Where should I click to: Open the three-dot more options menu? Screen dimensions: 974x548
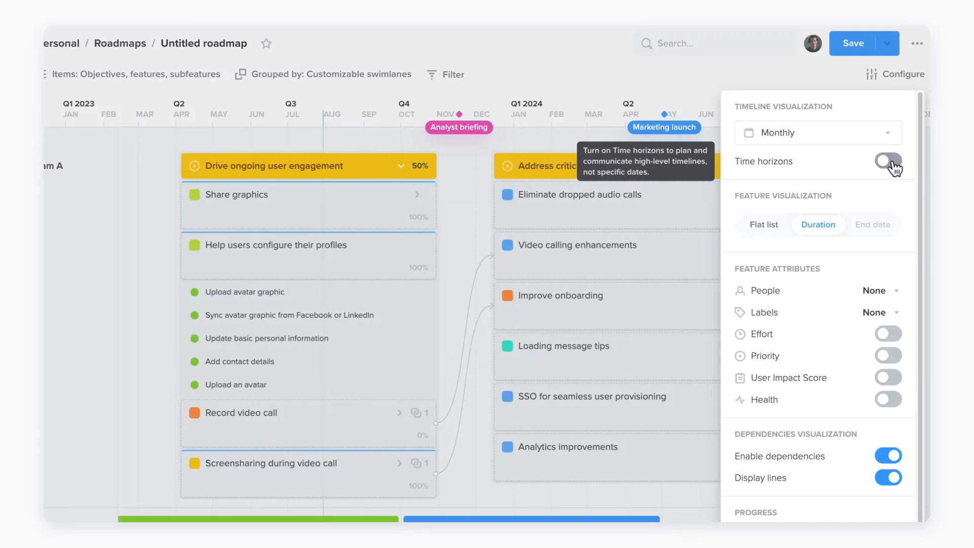point(917,44)
